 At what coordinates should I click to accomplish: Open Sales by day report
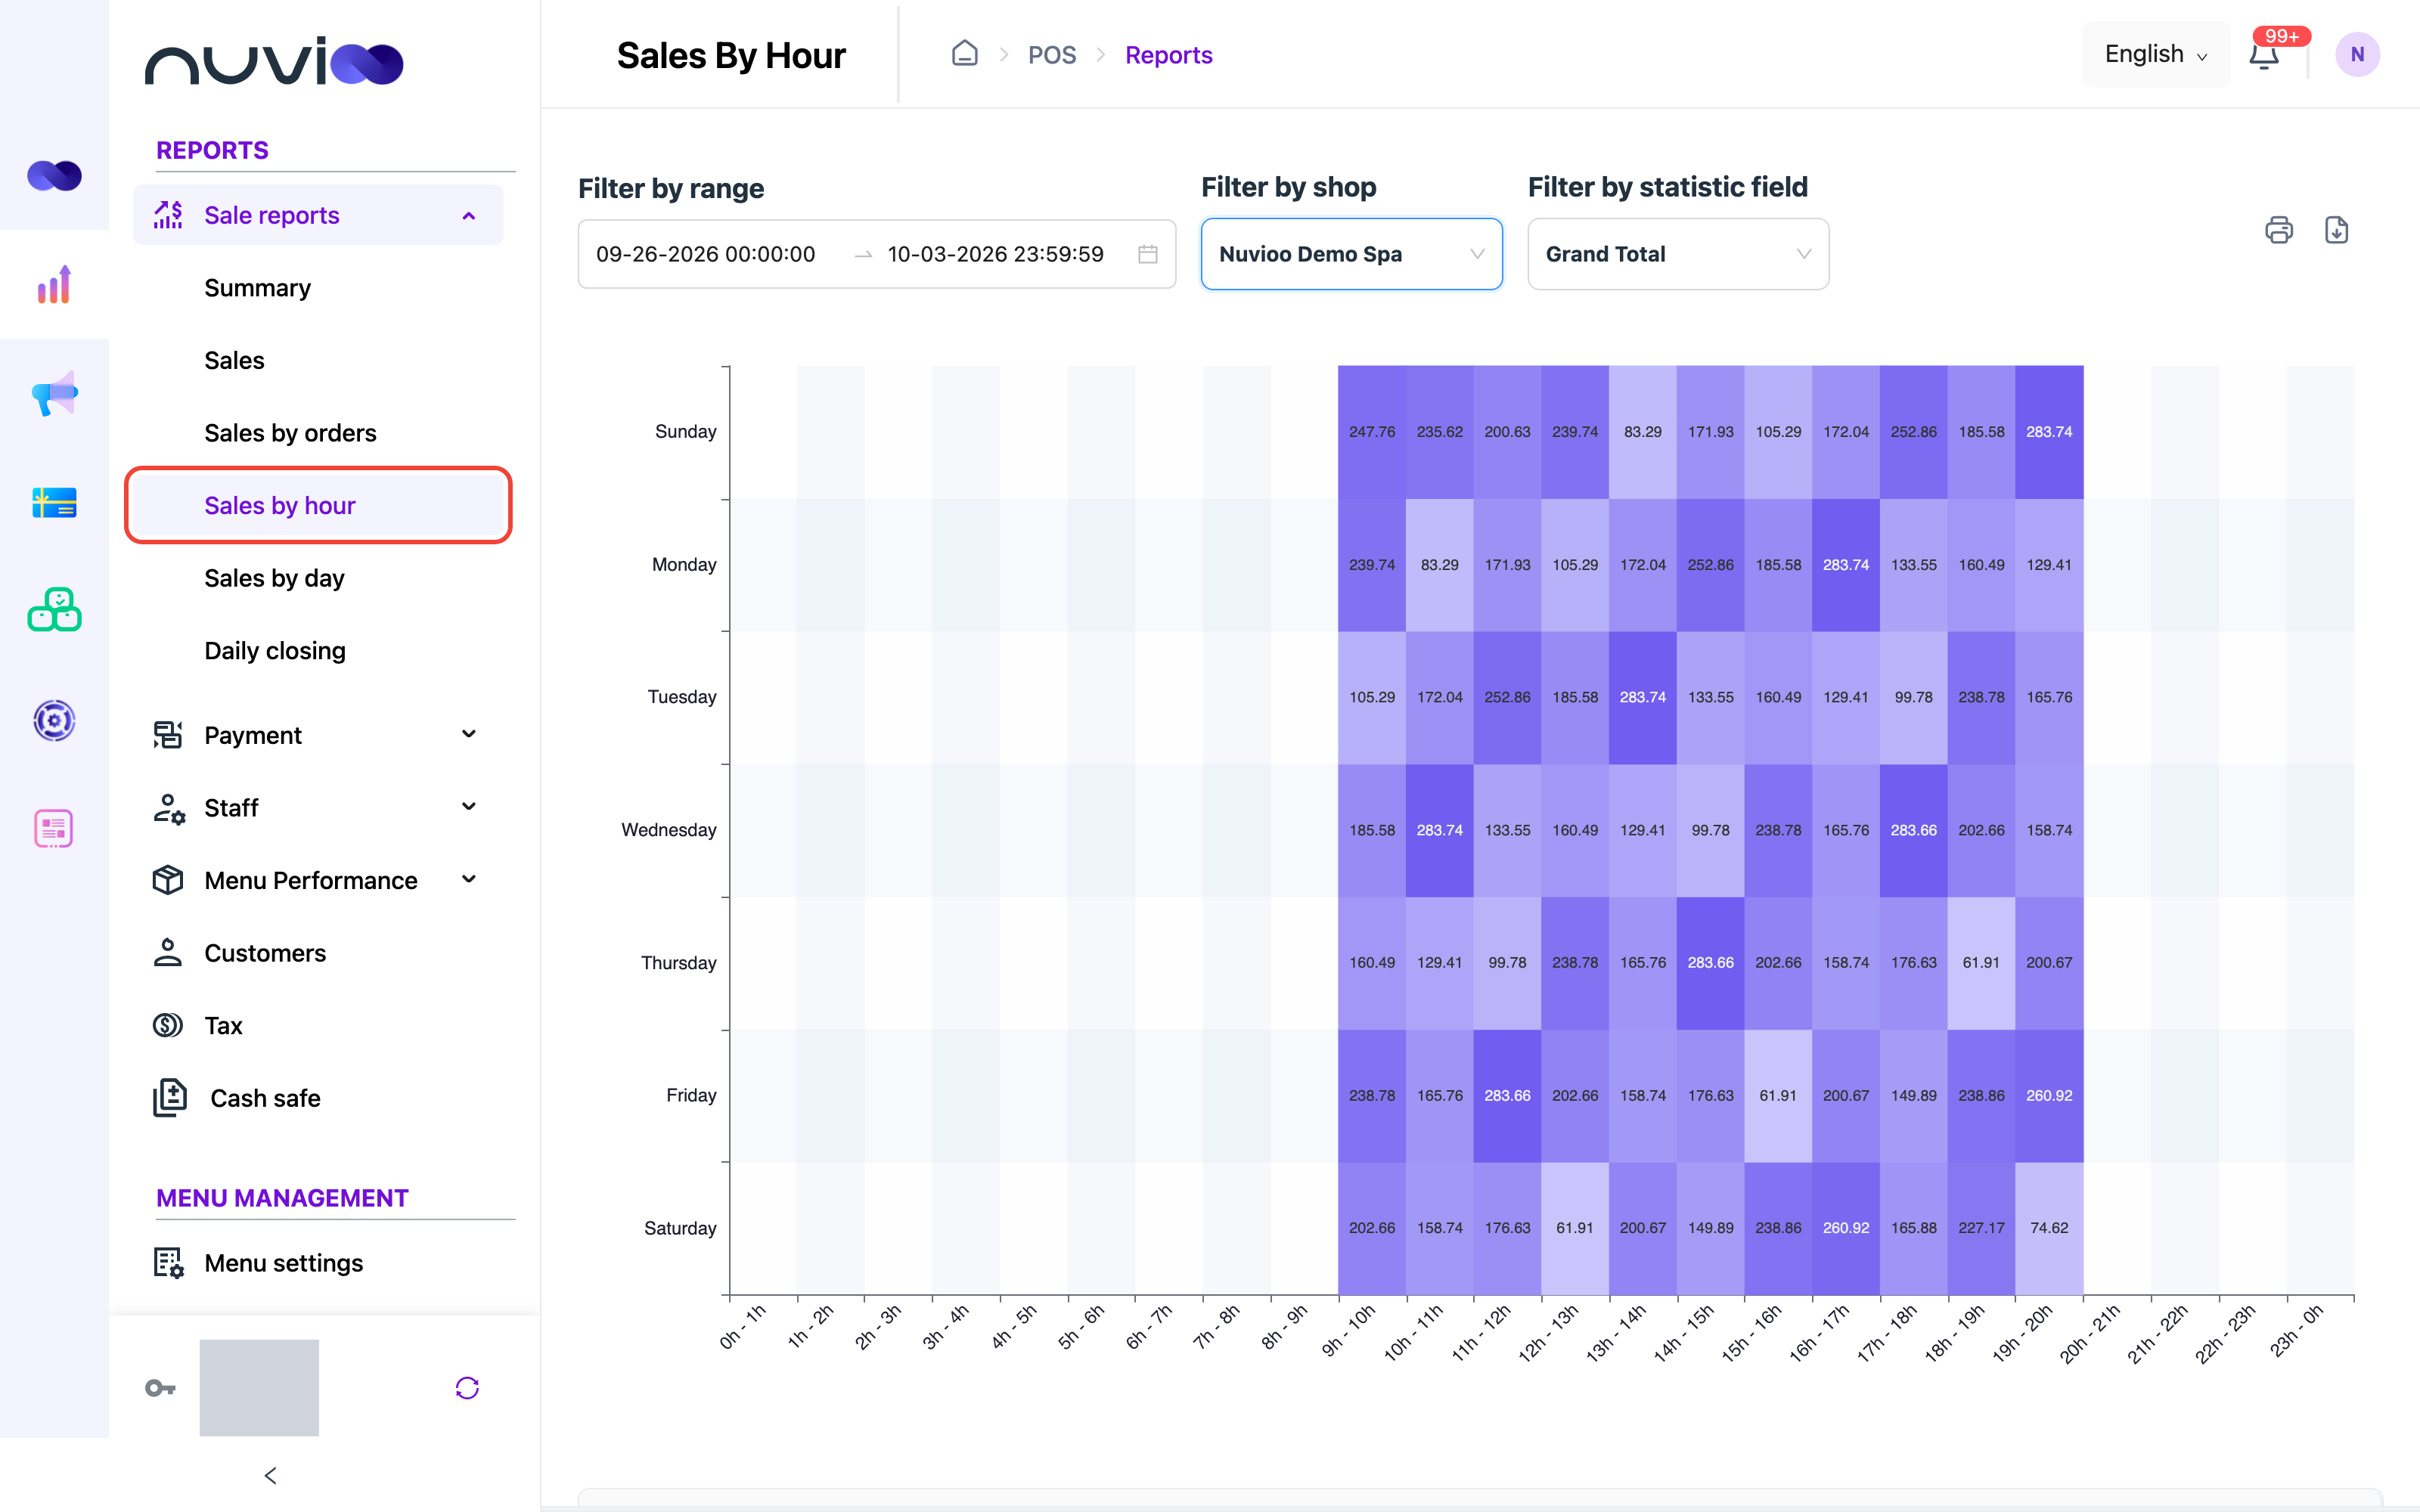tap(274, 578)
